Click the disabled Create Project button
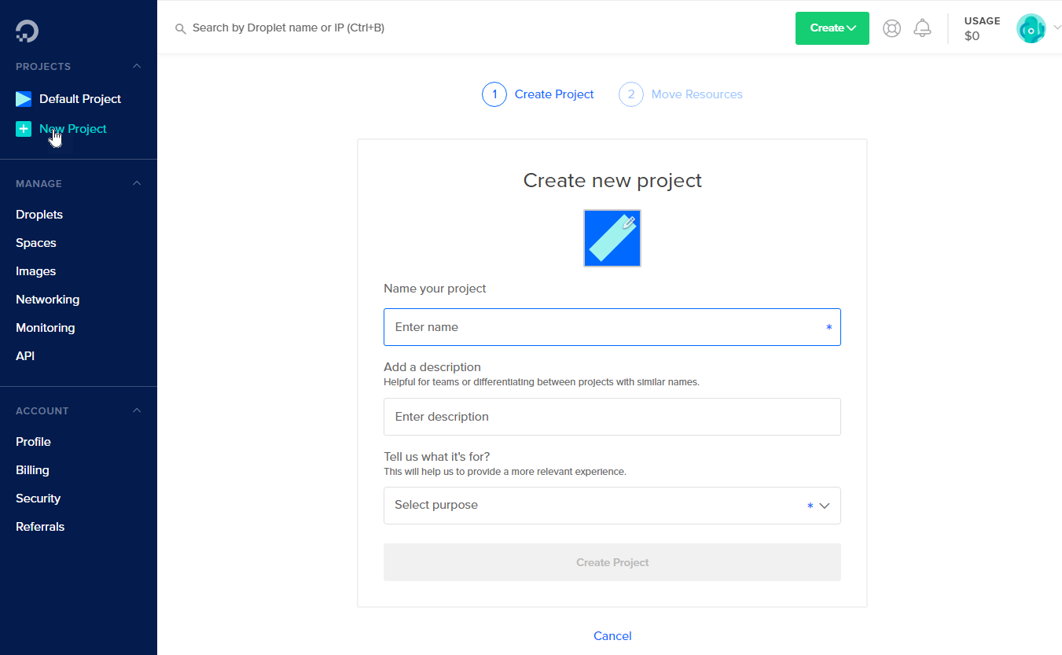 coord(612,561)
